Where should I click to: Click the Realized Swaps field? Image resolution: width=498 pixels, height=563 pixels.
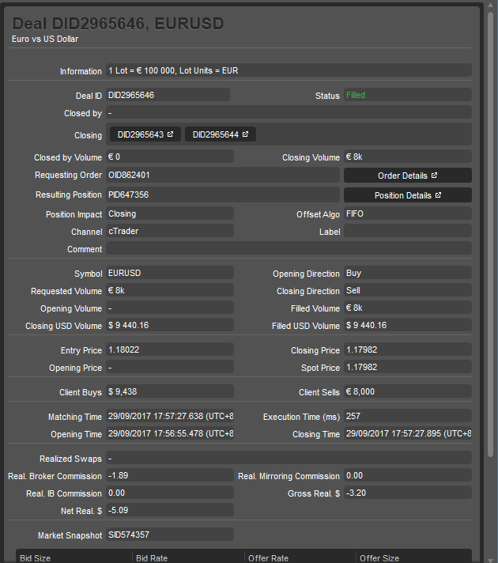pos(289,458)
